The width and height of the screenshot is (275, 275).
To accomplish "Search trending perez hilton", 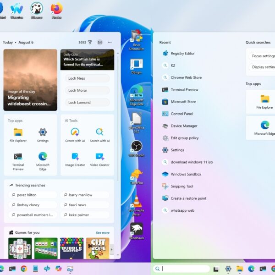I will 33,195.
